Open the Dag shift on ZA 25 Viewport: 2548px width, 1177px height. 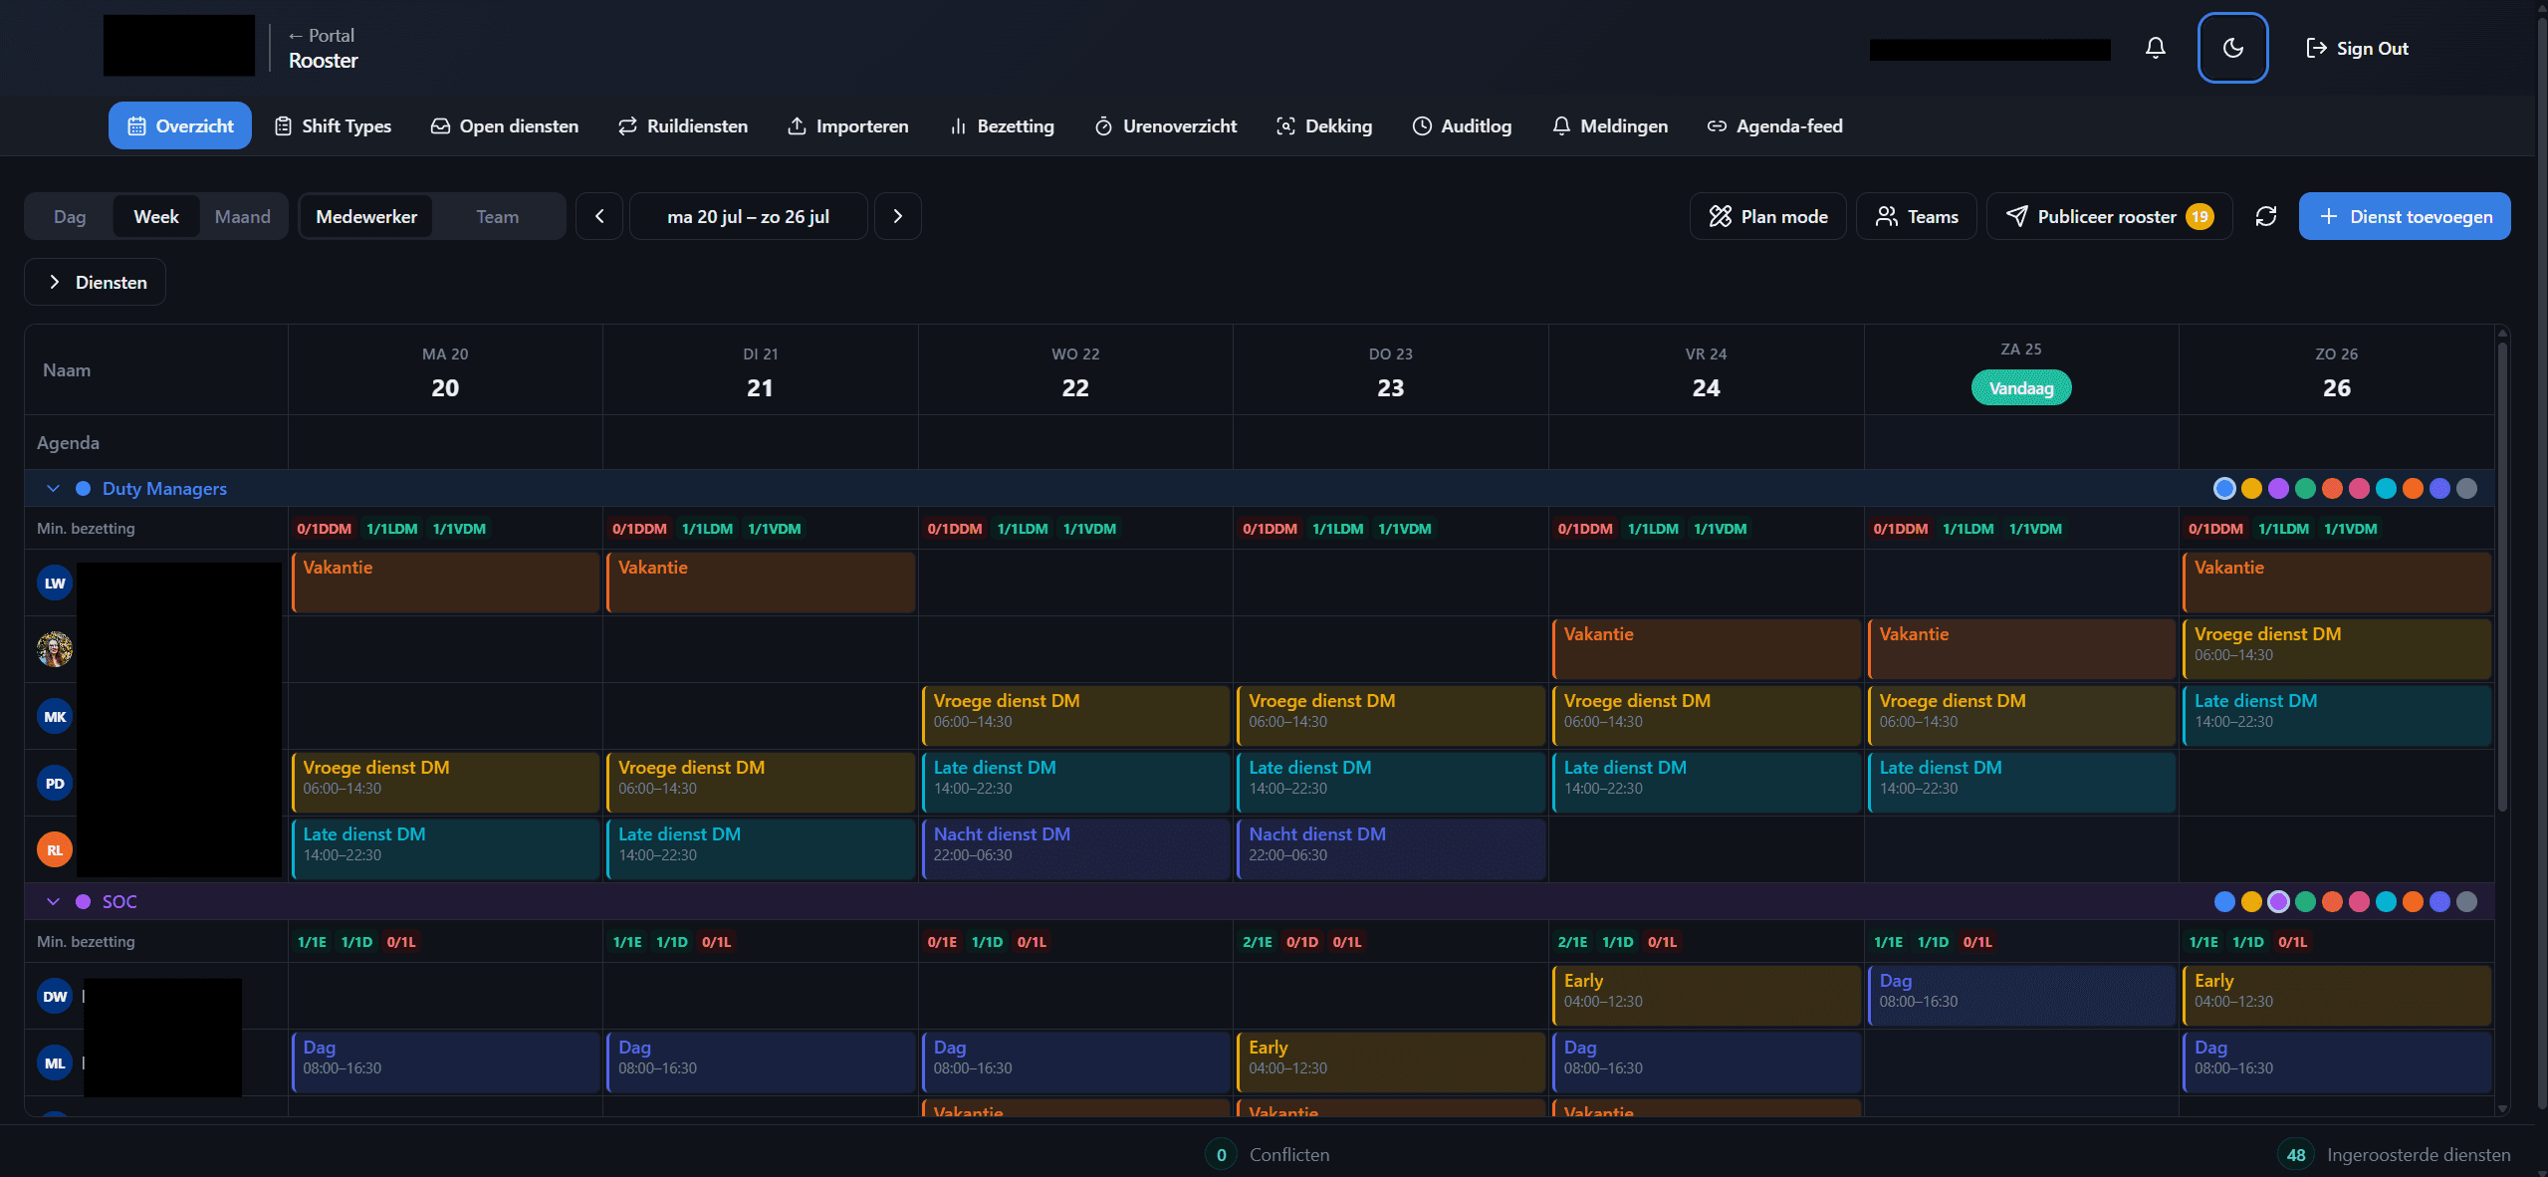point(2021,996)
